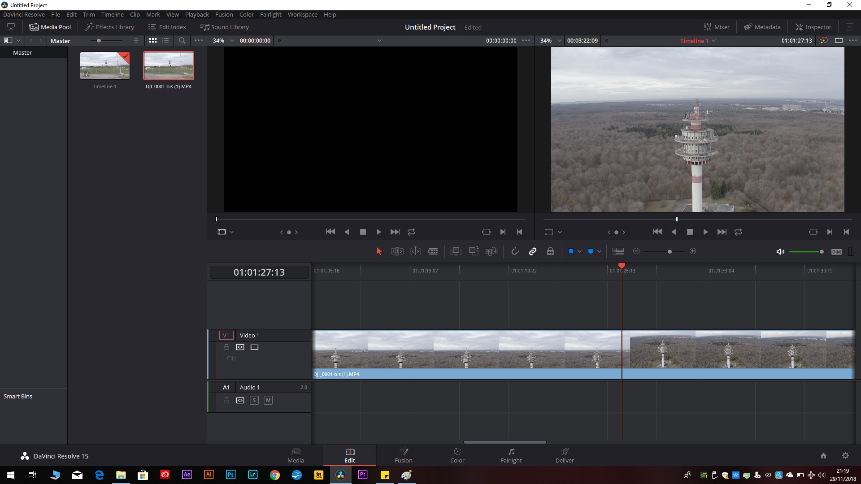This screenshot has width=861, height=484.
Task: Open the Effects Library panel
Action: [110, 27]
